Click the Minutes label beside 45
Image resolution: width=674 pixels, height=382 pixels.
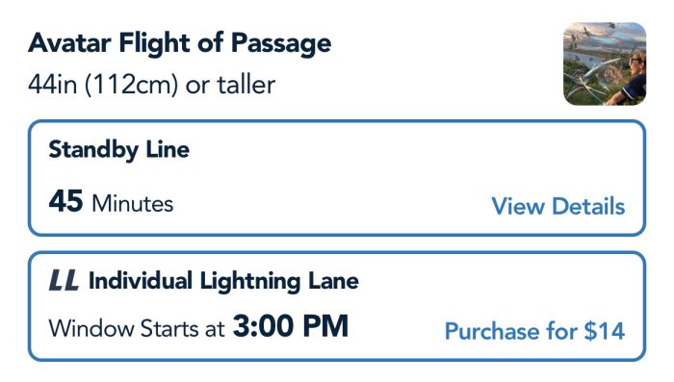pos(133,204)
